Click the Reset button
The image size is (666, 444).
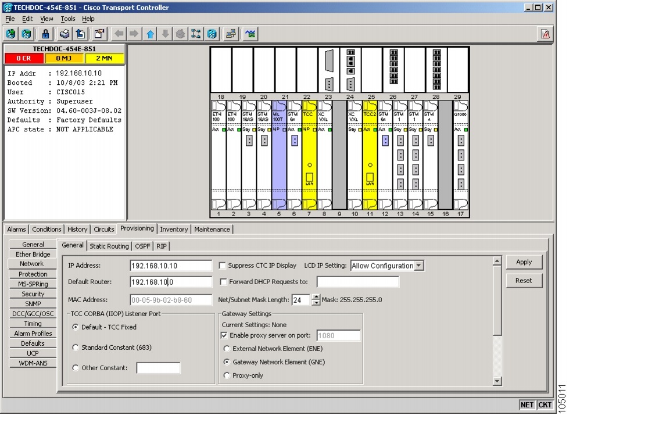tap(524, 281)
